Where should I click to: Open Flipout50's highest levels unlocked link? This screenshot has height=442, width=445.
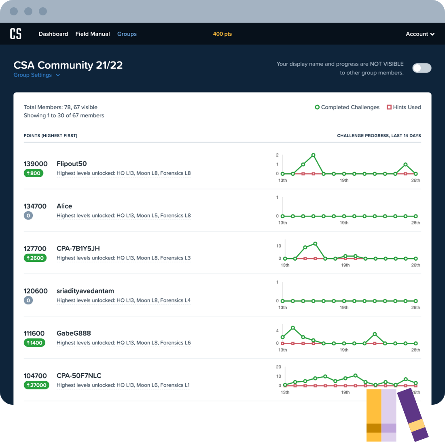(123, 173)
